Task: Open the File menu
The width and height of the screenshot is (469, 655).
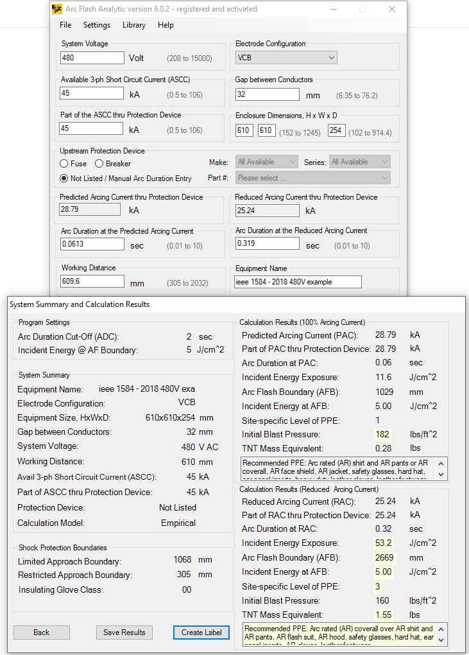Action: 65,25
